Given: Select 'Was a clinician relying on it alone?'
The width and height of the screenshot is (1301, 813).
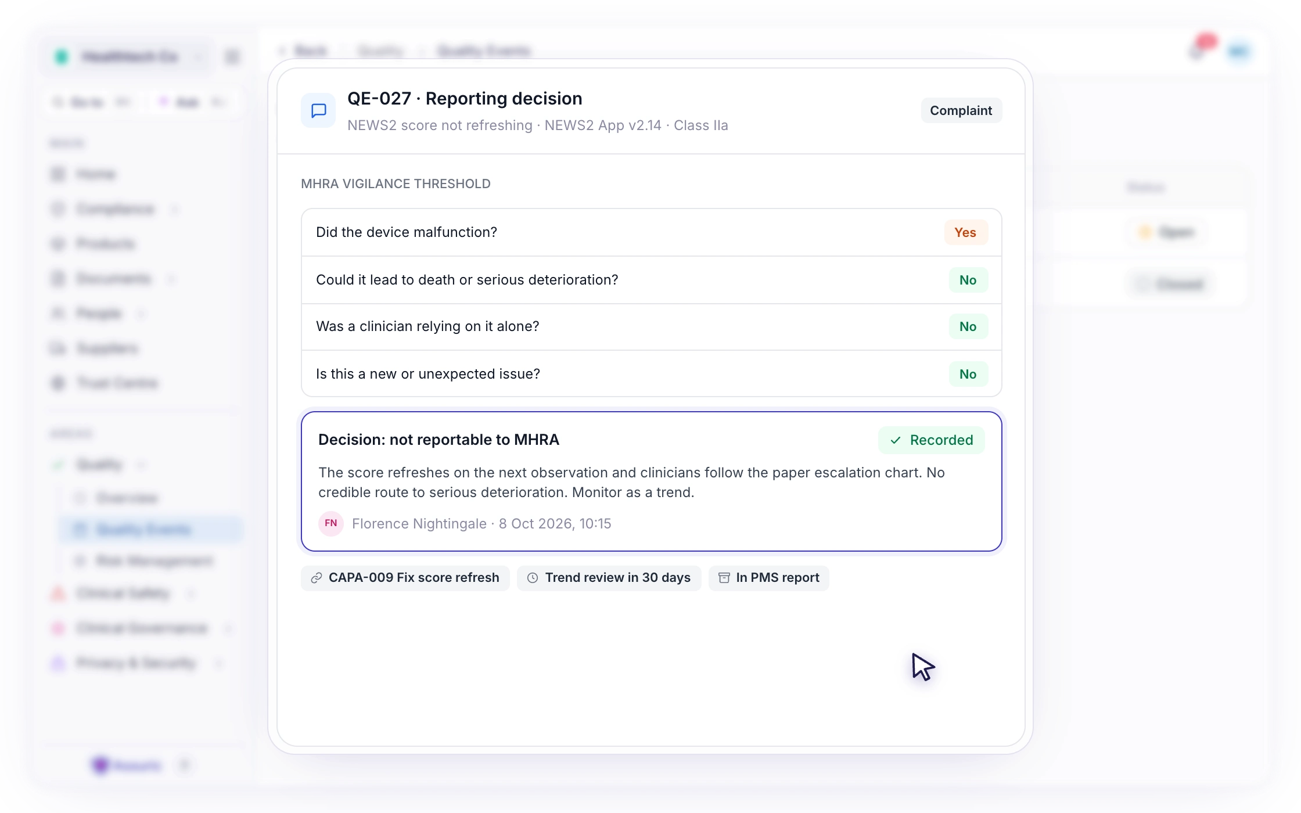Looking at the screenshot, I should click(x=652, y=327).
